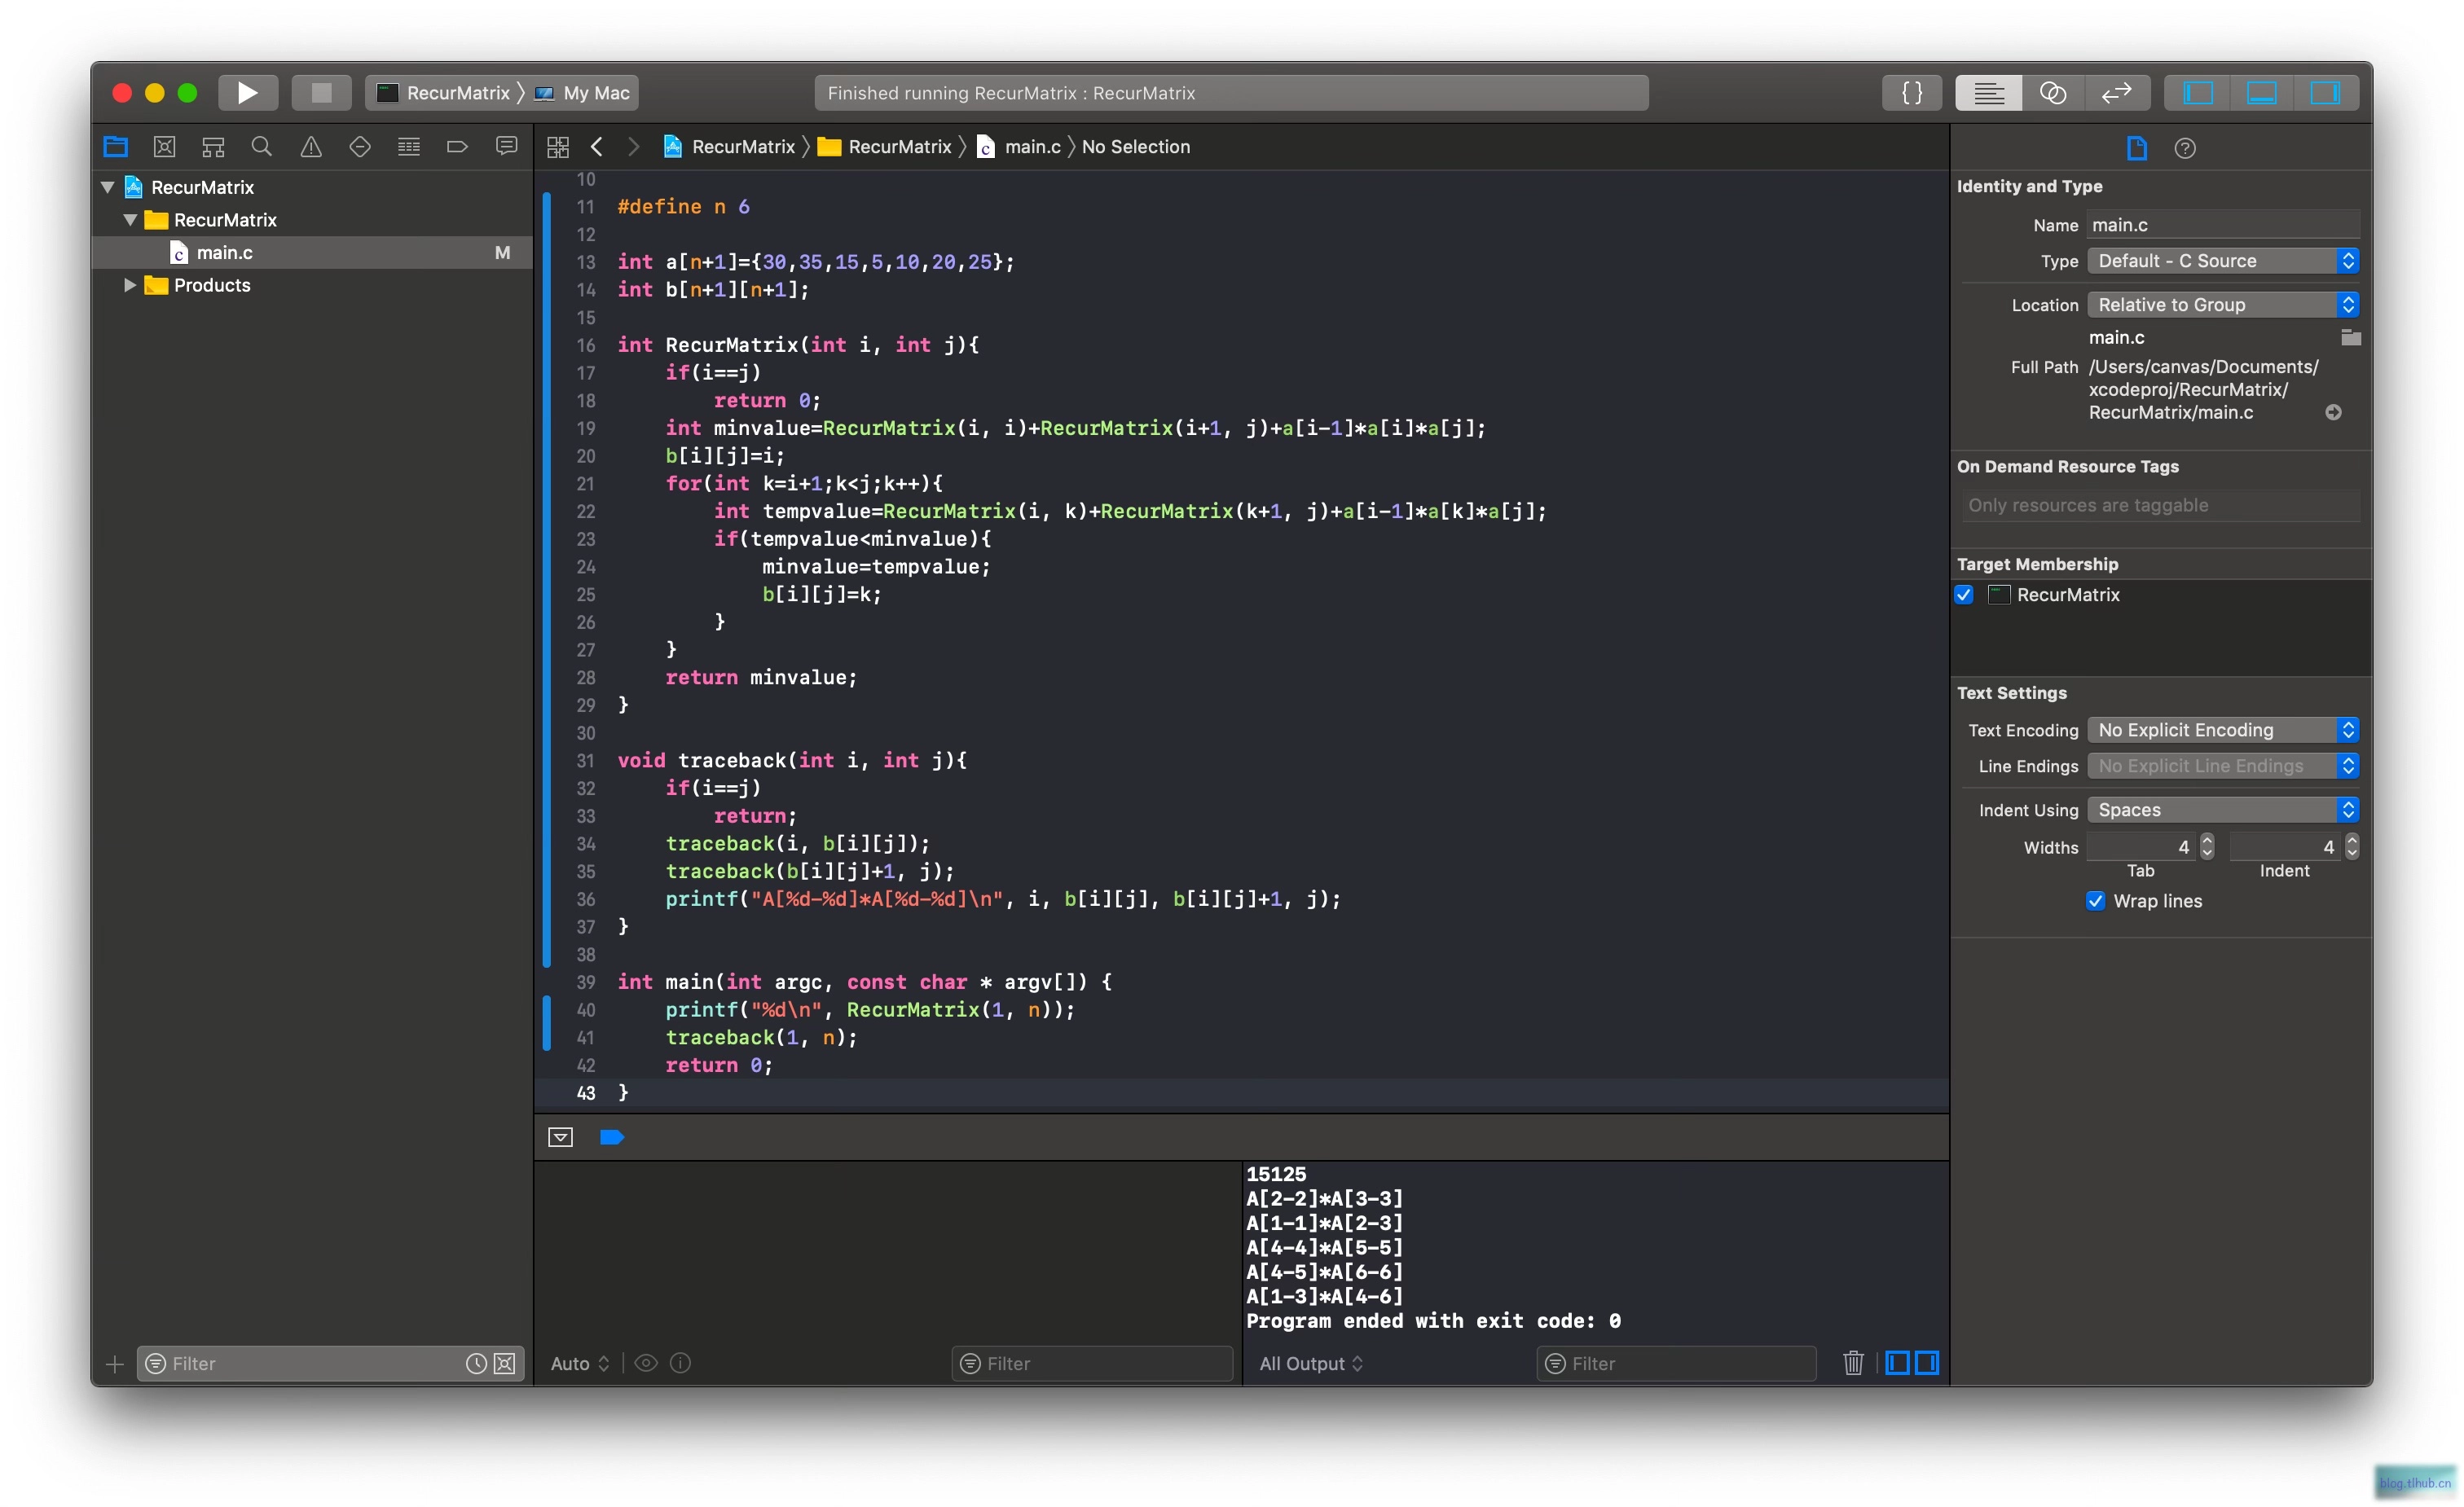Show the Quick Help inspector tab
Viewport: 2464px width, 1507px height.
pos(2185,148)
